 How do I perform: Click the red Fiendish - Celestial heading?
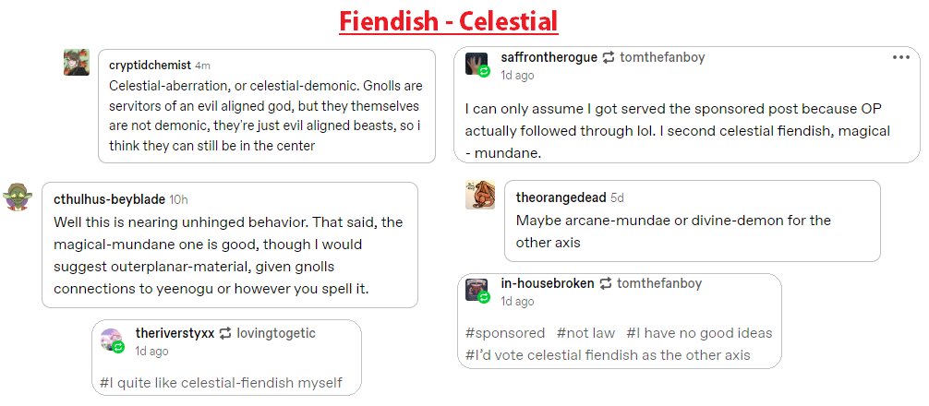(x=448, y=19)
